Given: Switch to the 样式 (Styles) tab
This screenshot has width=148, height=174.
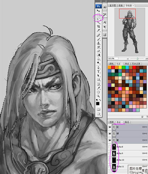Looking at the screenshot, I should pos(127,64).
